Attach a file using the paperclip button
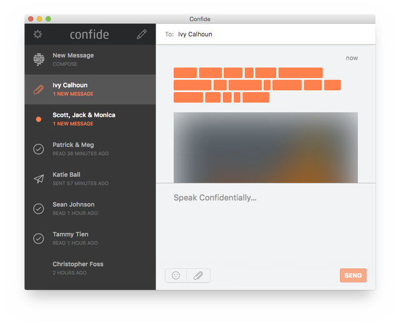Screen dimensions: 400x325 [198, 276]
